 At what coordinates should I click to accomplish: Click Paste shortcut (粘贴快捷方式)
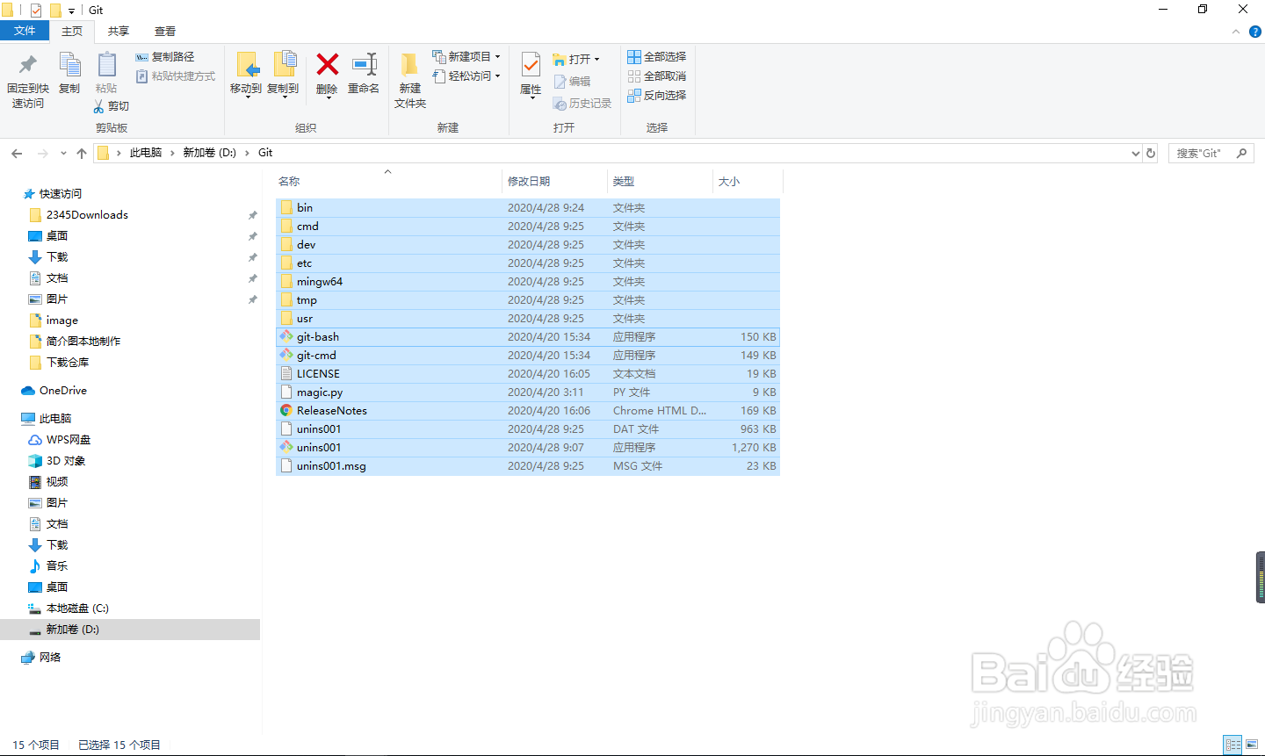176,76
